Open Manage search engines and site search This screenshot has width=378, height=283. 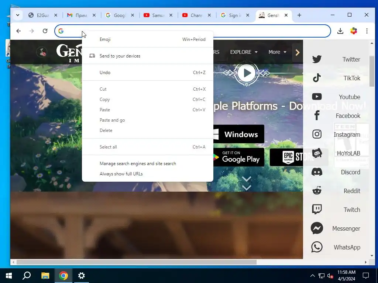(148, 164)
